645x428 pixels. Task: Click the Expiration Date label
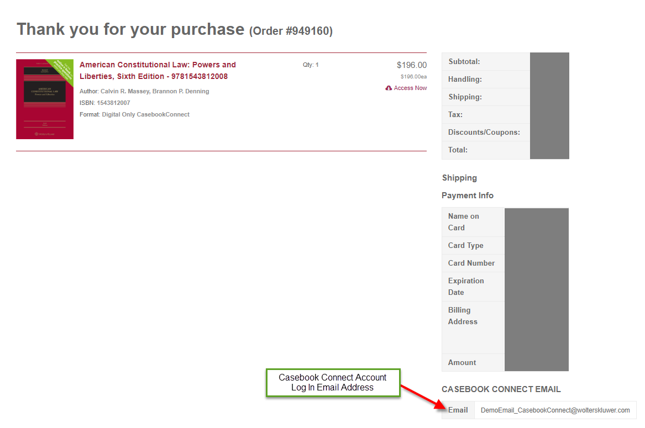click(466, 287)
